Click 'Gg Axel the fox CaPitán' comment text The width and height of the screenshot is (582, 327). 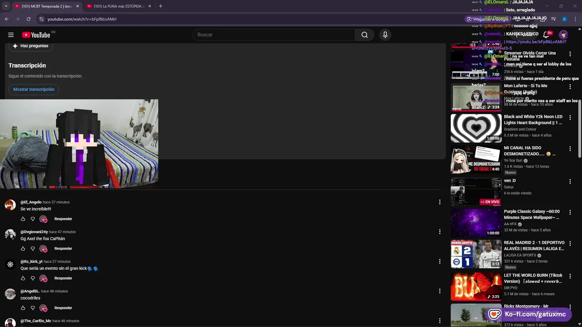pyautogui.click(x=43, y=238)
